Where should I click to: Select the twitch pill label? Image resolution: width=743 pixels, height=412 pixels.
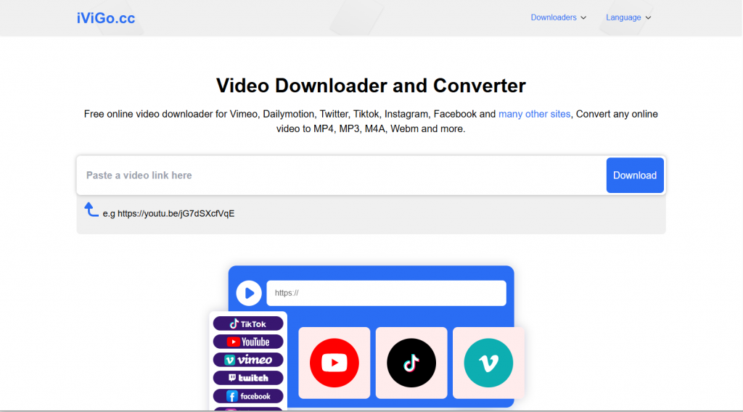point(248,378)
